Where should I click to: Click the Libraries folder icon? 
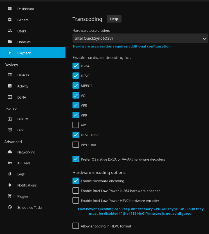(10, 42)
